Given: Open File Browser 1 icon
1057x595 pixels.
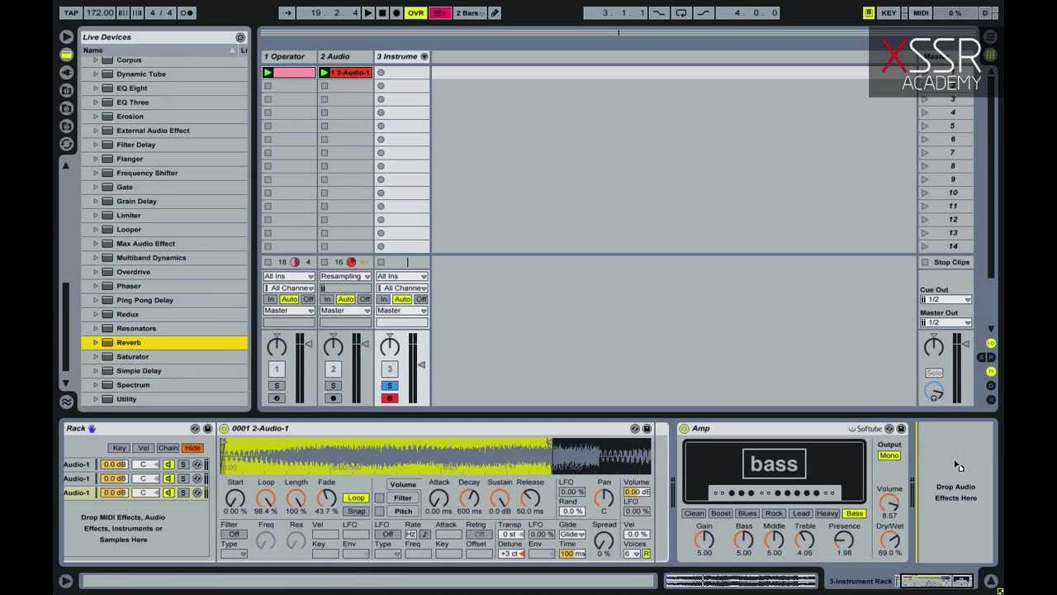Looking at the screenshot, I should pyautogui.click(x=66, y=91).
